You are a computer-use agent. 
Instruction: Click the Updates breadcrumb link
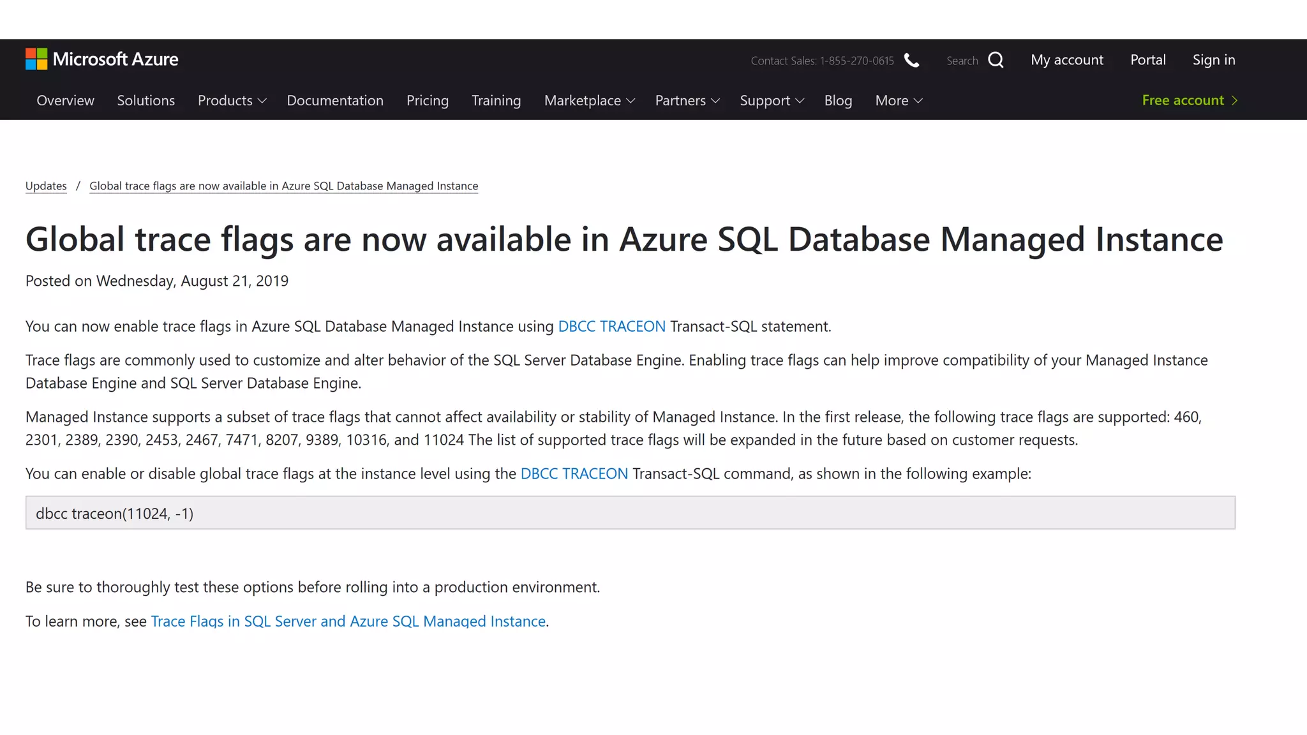46,186
